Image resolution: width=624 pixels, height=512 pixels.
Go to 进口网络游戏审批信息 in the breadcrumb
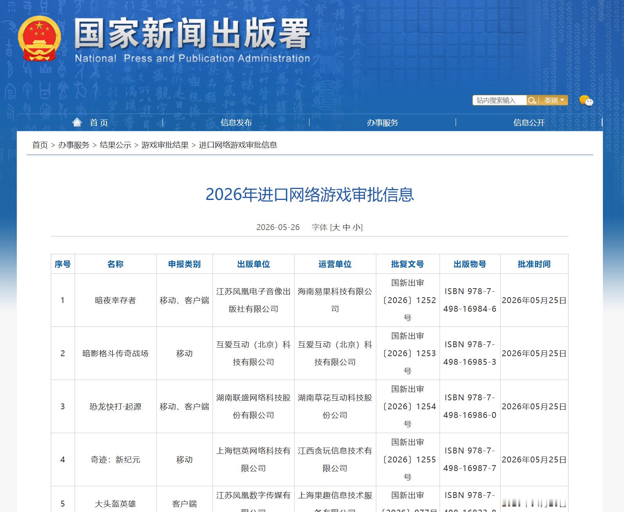tap(238, 145)
